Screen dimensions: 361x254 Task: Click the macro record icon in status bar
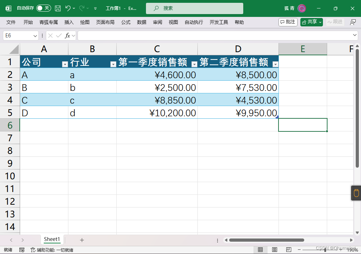tap(22, 249)
